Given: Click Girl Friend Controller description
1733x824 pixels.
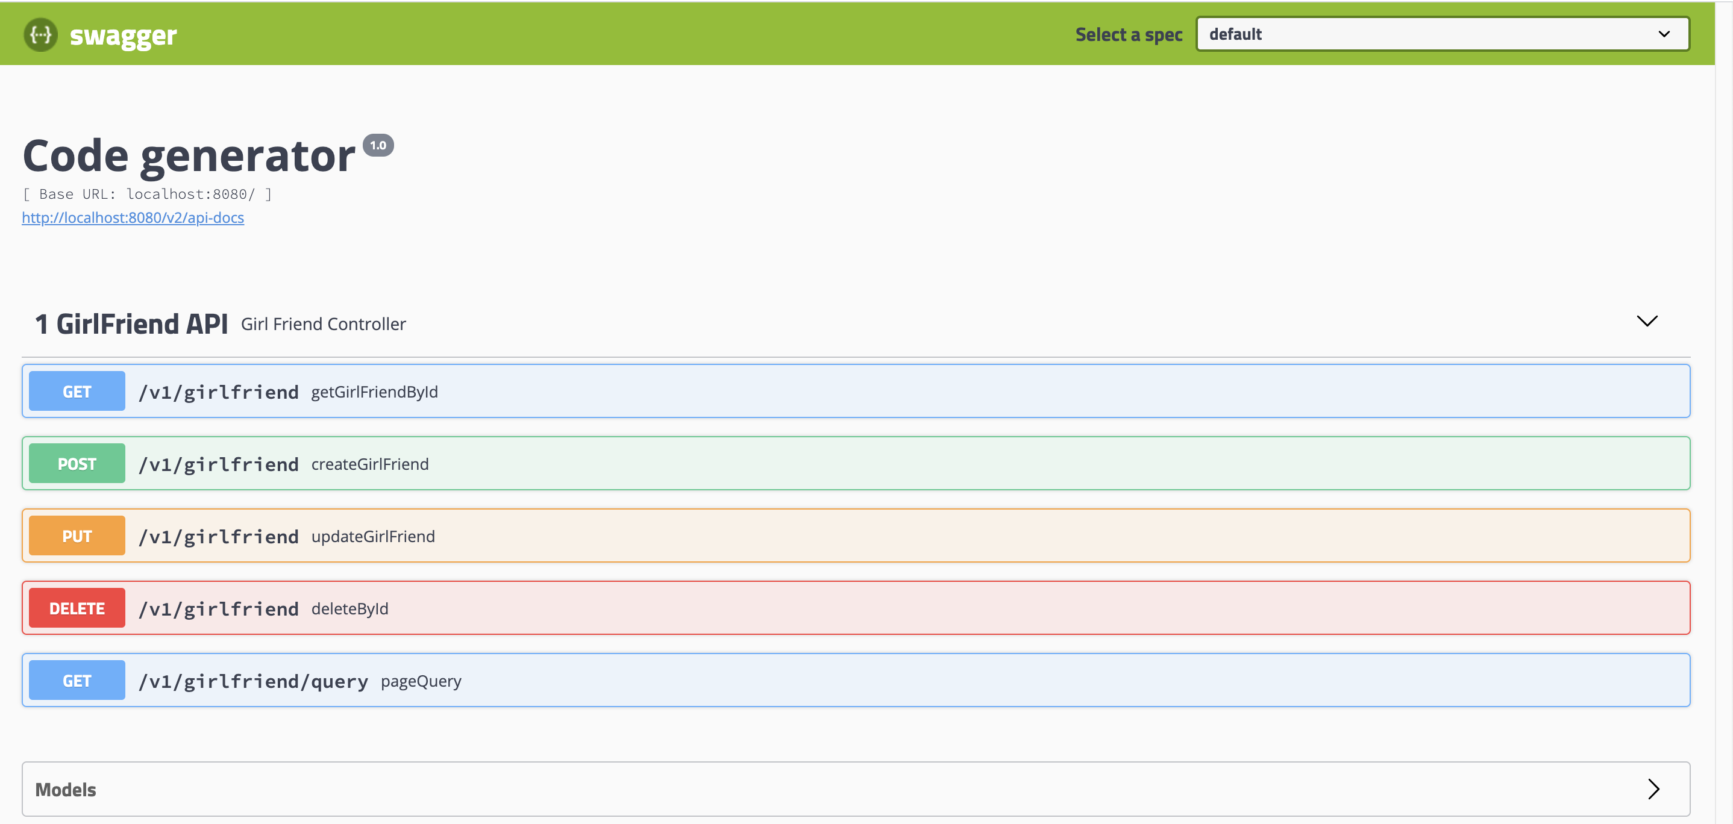Looking at the screenshot, I should [x=324, y=324].
